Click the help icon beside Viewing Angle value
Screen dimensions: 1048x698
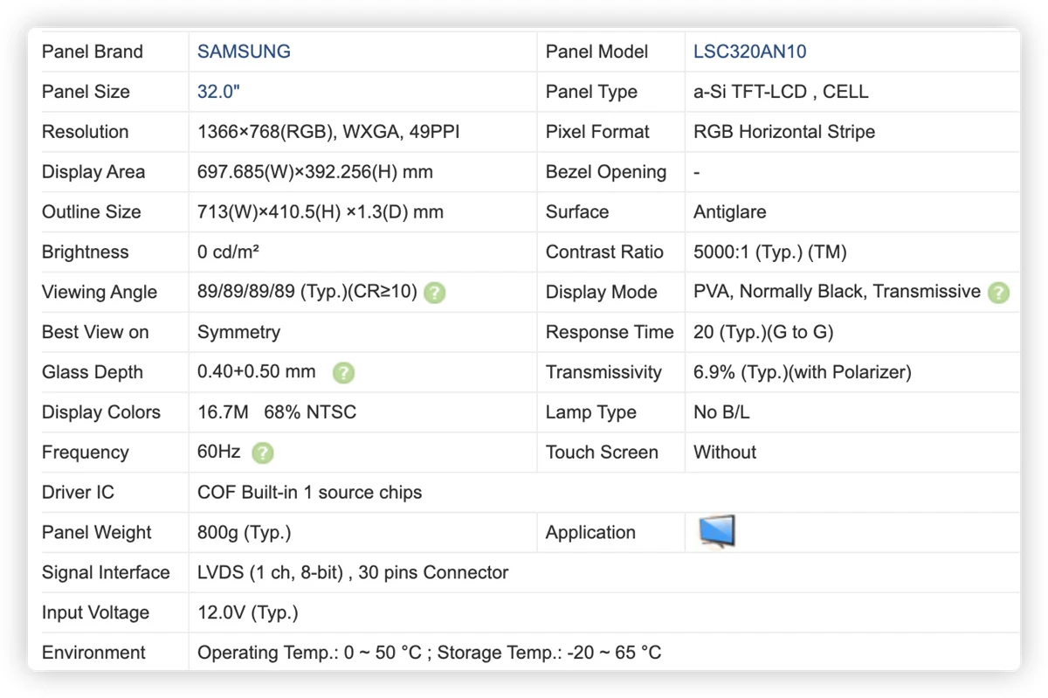tap(434, 293)
